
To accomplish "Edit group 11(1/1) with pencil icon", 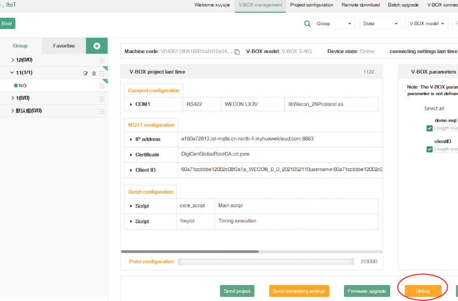I will [x=86, y=73].
